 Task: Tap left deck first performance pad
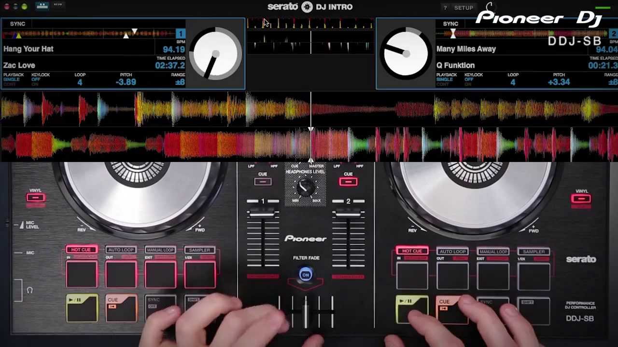[81, 275]
